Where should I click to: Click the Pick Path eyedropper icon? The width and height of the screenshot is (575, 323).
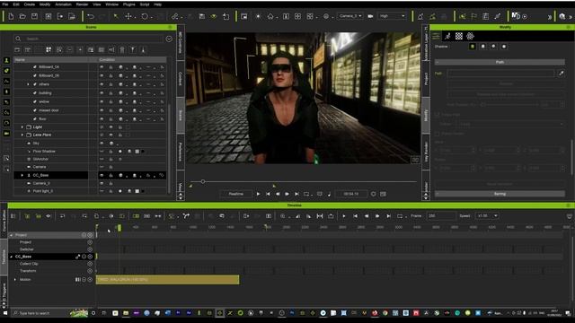[x=561, y=74]
